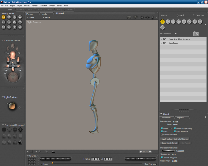The height and width of the screenshot is (166, 208).
Task: Open the Hair category in Library
Action: coord(178,22)
